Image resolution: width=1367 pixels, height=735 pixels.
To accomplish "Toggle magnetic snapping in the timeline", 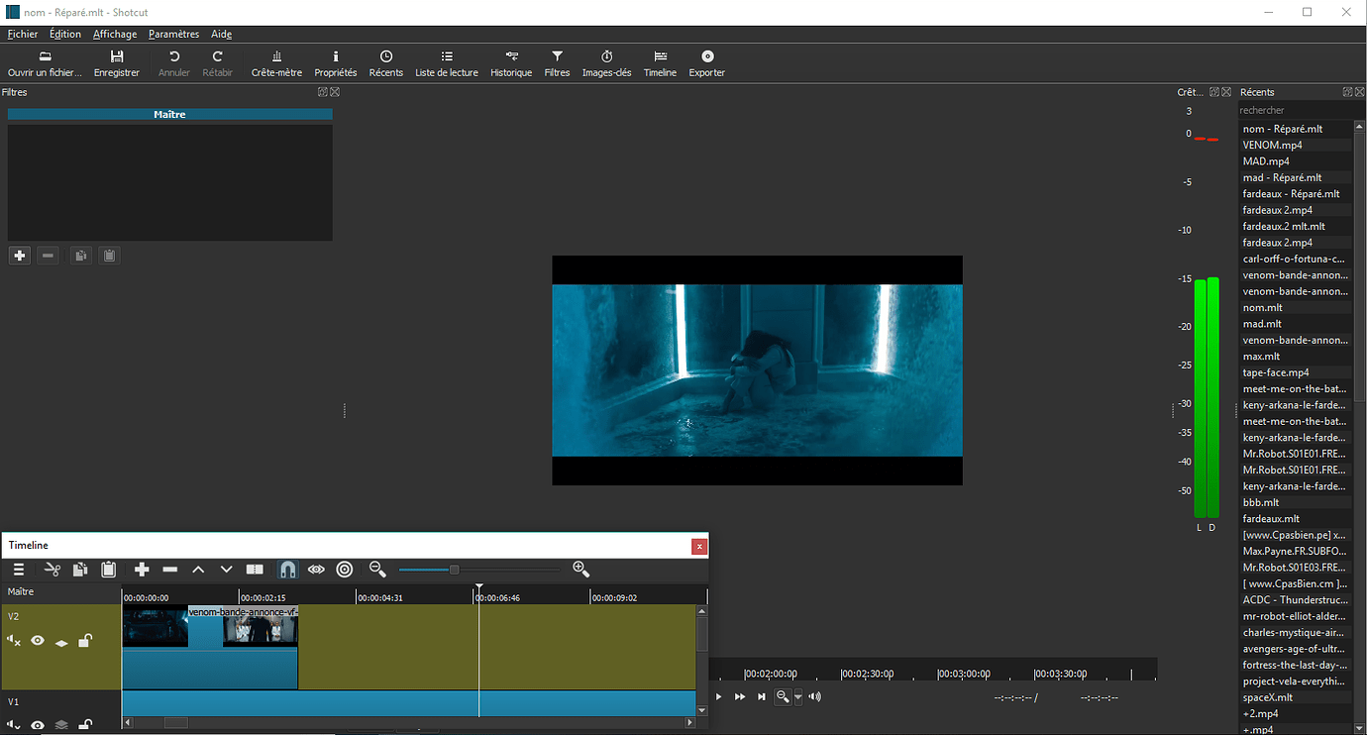I will point(287,569).
